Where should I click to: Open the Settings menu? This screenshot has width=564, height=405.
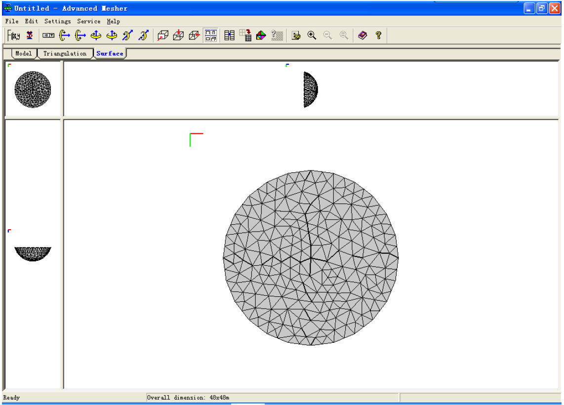coord(57,22)
